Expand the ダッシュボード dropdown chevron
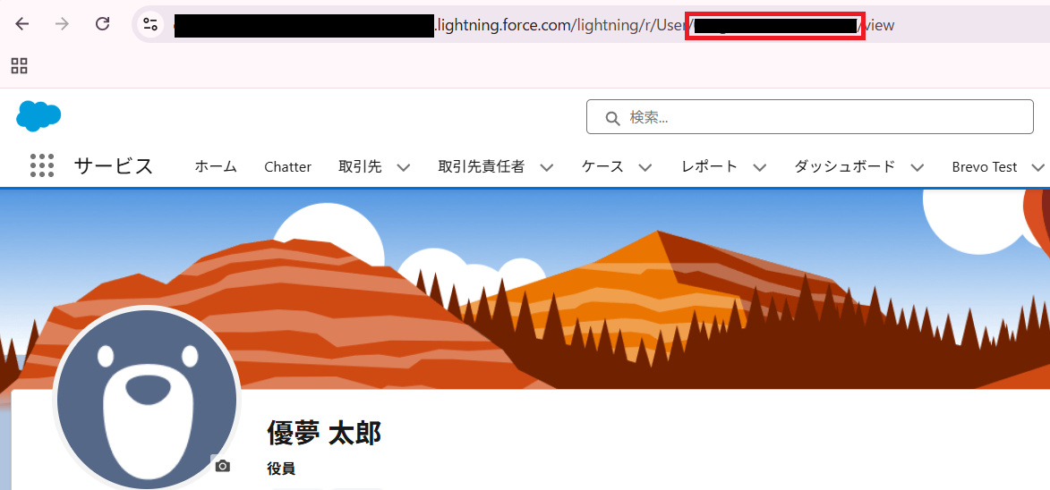The image size is (1050, 490). click(918, 168)
